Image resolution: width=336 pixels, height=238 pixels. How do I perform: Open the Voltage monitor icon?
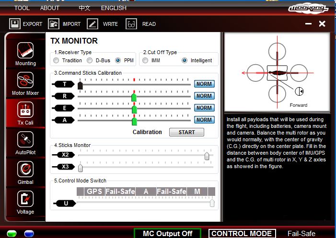pos(25,199)
